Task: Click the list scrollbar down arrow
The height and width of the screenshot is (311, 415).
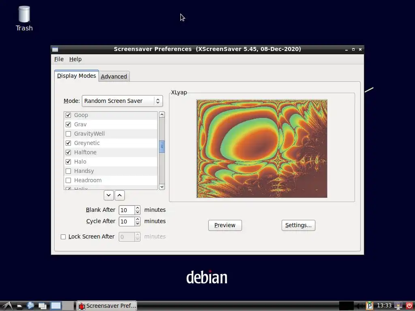Action: 162,187
